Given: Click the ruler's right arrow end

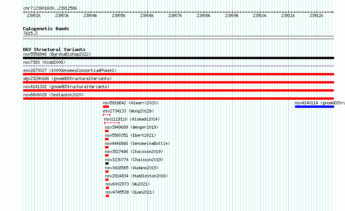Looking at the screenshot, I should [x=333, y=12].
